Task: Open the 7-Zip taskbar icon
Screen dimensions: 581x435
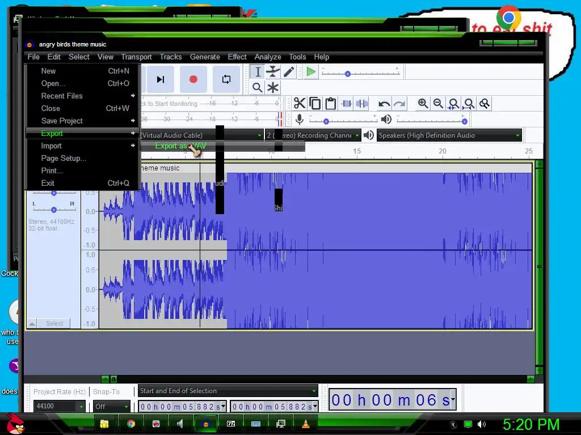Action: pos(231,424)
